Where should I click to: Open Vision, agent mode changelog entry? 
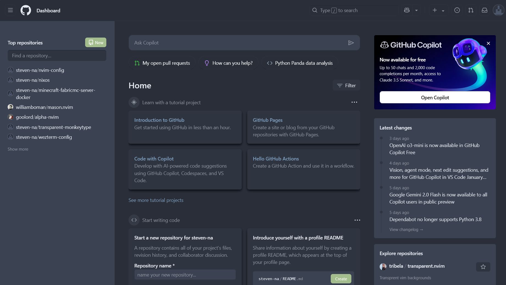439,174
